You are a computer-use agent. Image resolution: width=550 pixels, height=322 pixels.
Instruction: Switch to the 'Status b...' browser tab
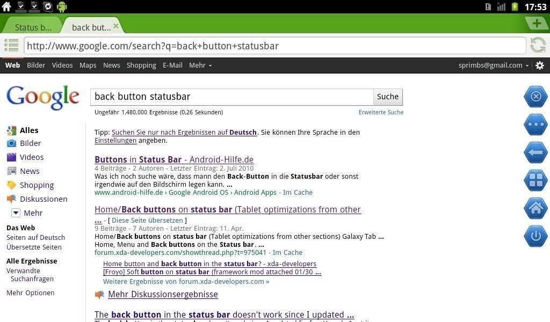tap(33, 27)
